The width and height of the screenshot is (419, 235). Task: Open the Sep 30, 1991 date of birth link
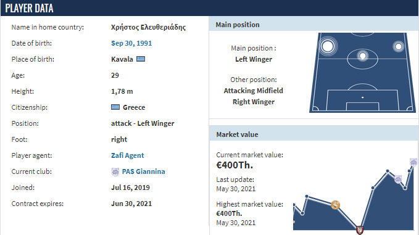tap(131, 43)
